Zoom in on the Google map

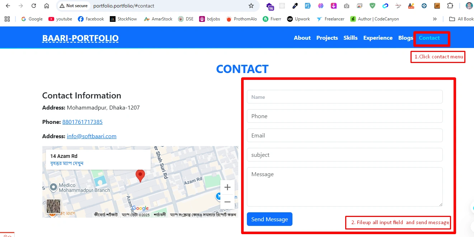pyautogui.click(x=227, y=187)
